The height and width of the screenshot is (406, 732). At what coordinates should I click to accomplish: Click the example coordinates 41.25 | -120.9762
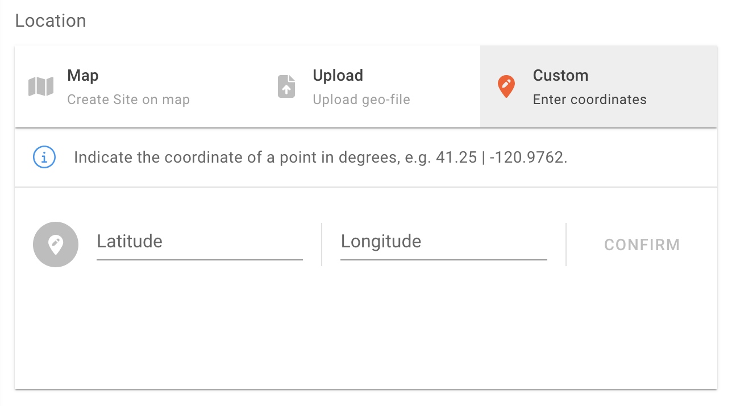[x=501, y=158]
